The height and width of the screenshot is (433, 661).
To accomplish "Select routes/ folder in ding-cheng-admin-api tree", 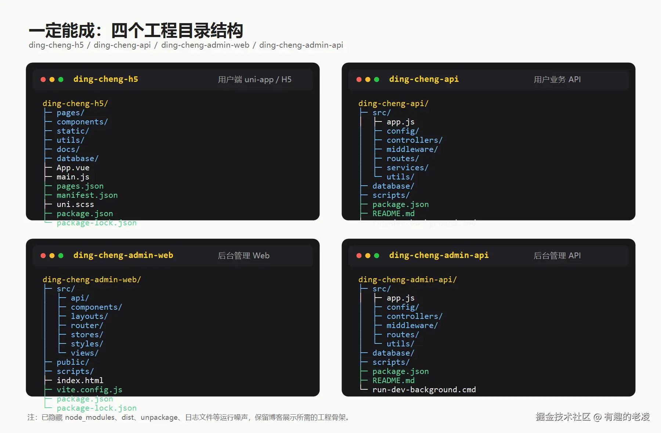I will 403,335.
